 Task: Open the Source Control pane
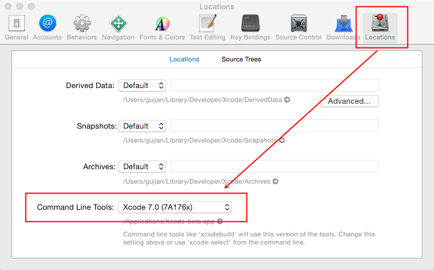click(299, 28)
